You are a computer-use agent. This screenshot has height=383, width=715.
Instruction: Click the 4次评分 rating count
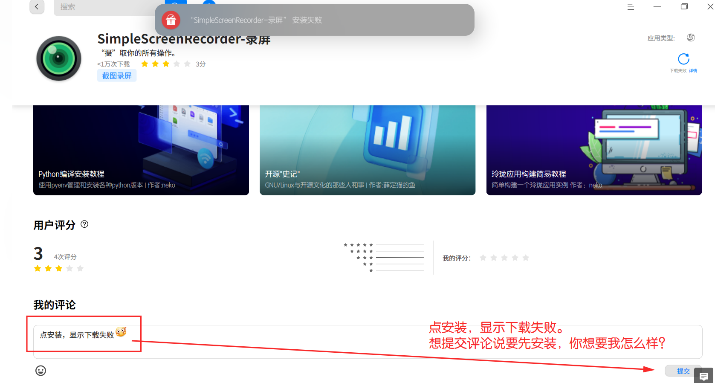(65, 257)
